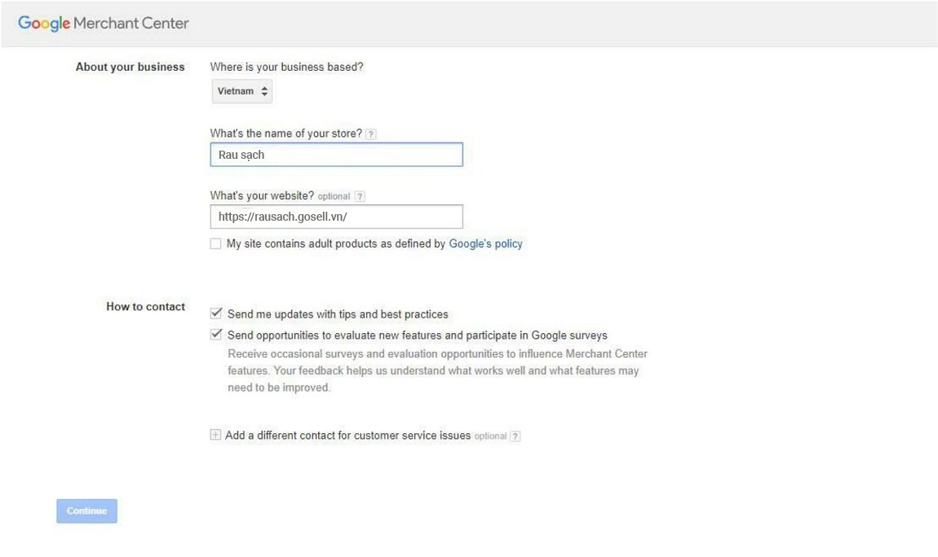Click help icon at end of customer contact line

pos(515,435)
